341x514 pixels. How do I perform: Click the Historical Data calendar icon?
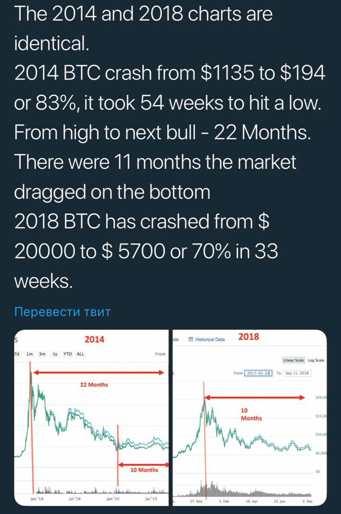click(191, 339)
